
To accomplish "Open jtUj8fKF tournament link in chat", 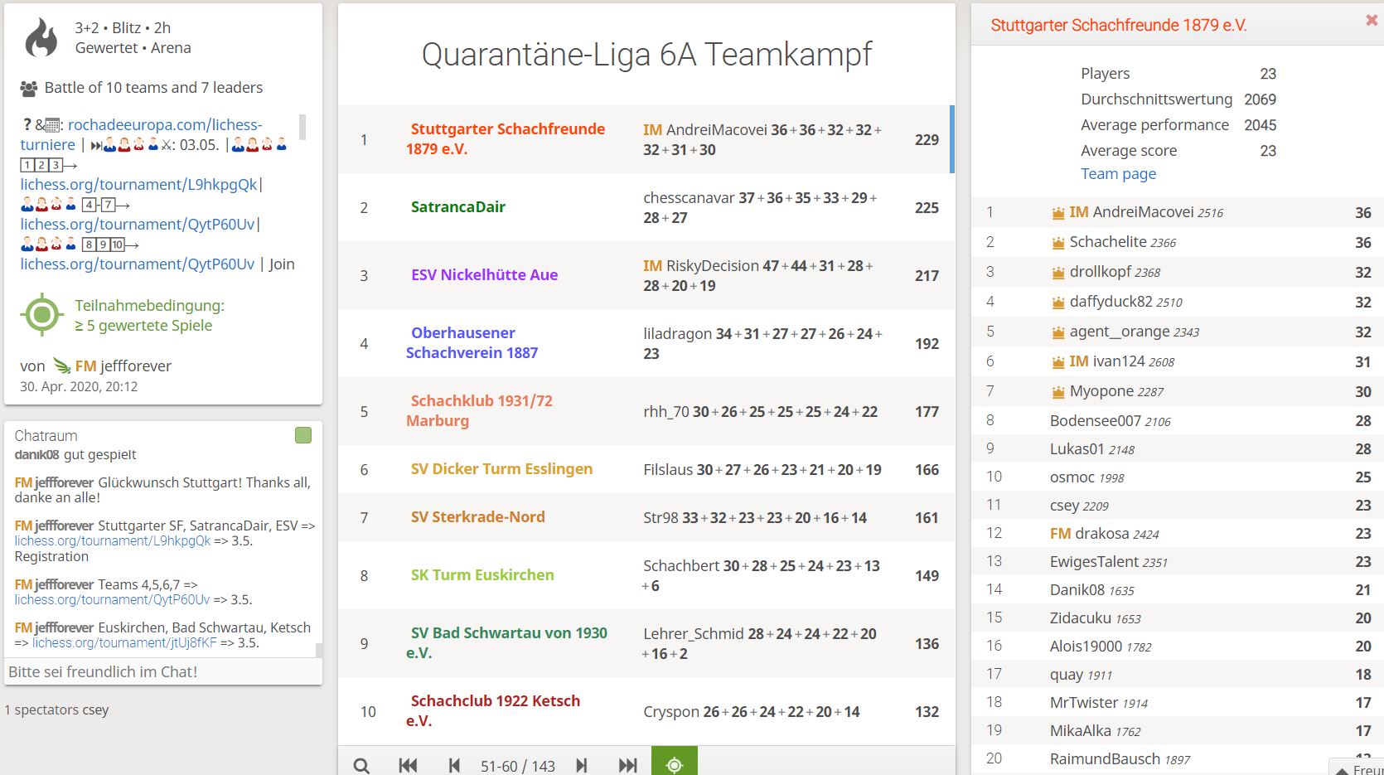I will 123,642.
